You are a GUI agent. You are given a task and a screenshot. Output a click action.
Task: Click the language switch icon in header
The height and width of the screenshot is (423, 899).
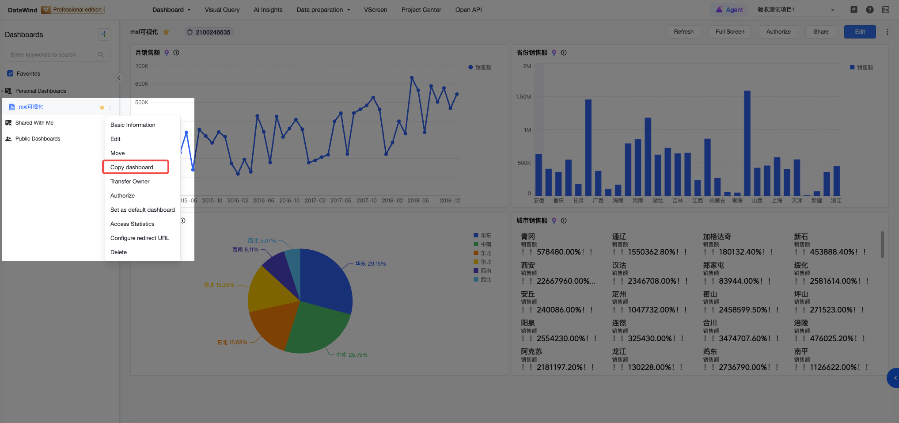(885, 10)
